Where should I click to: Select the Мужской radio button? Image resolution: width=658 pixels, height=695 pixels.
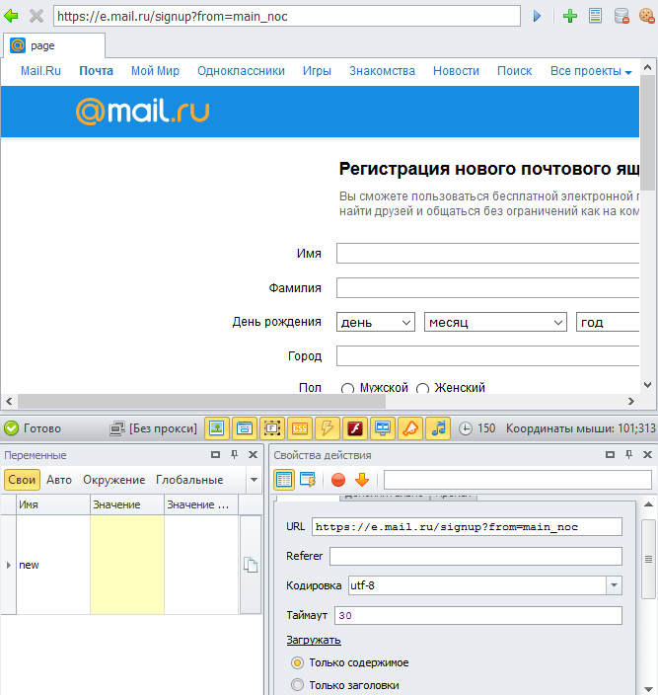[347, 389]
